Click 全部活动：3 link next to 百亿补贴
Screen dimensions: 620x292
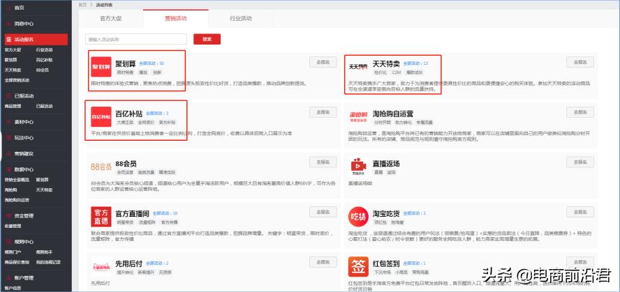coord(157,114)
